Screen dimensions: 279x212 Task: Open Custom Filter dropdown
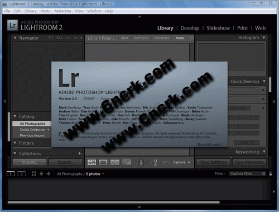pyautogui.click(x=247, y=174)
